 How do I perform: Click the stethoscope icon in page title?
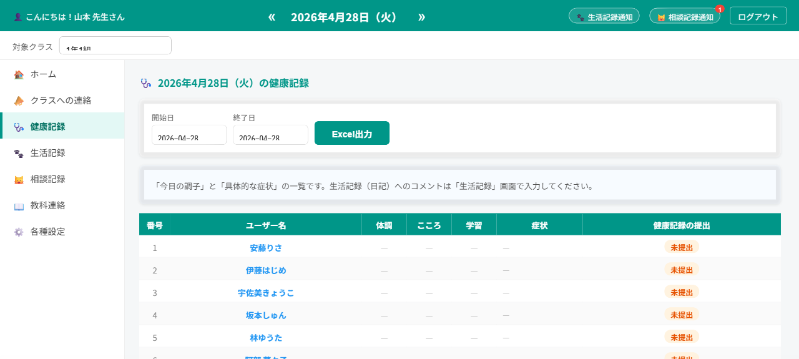tap(146, 83)
